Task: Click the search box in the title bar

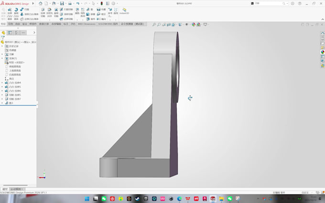Action: [269, 3]
